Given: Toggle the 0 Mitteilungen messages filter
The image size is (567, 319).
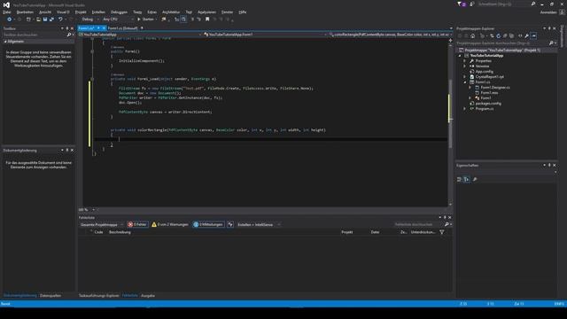Looking at the screenshot, I should point(208,224).
